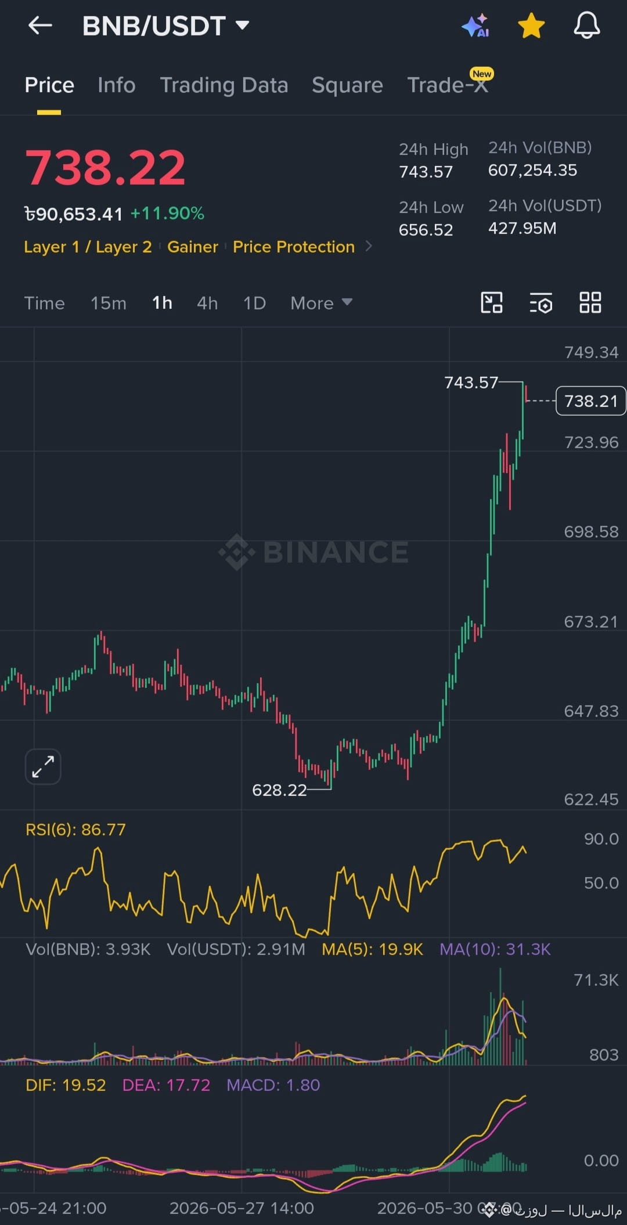
Task: Open the Trading Data tab
Action: [x=224, y=85]
